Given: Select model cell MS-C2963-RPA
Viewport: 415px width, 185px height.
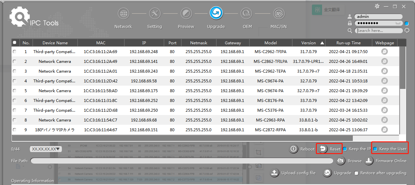Looking at the screenshot, I should click(270, 120).
